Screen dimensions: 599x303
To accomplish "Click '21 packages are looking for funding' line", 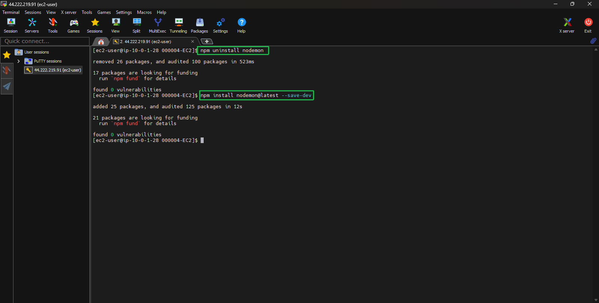I will tap(145, 118).
